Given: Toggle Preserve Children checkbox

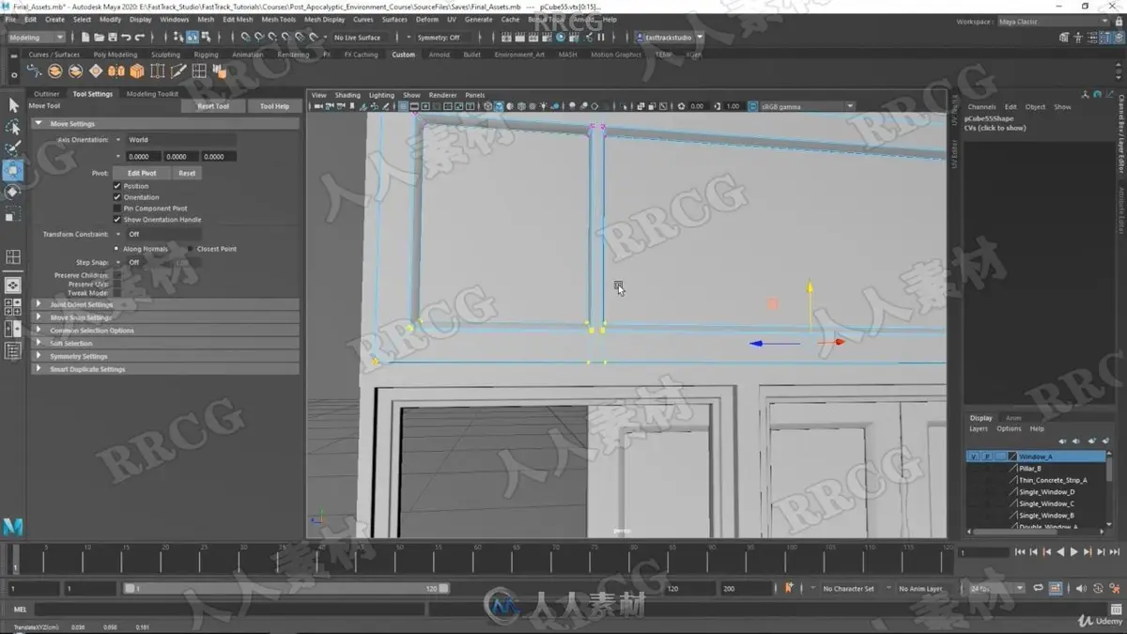Looking at the screenshot, I should click(117, 275).
